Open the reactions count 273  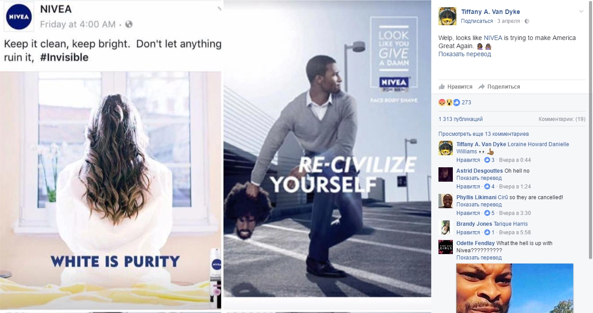pyautogui.click(x=466, y=103)
